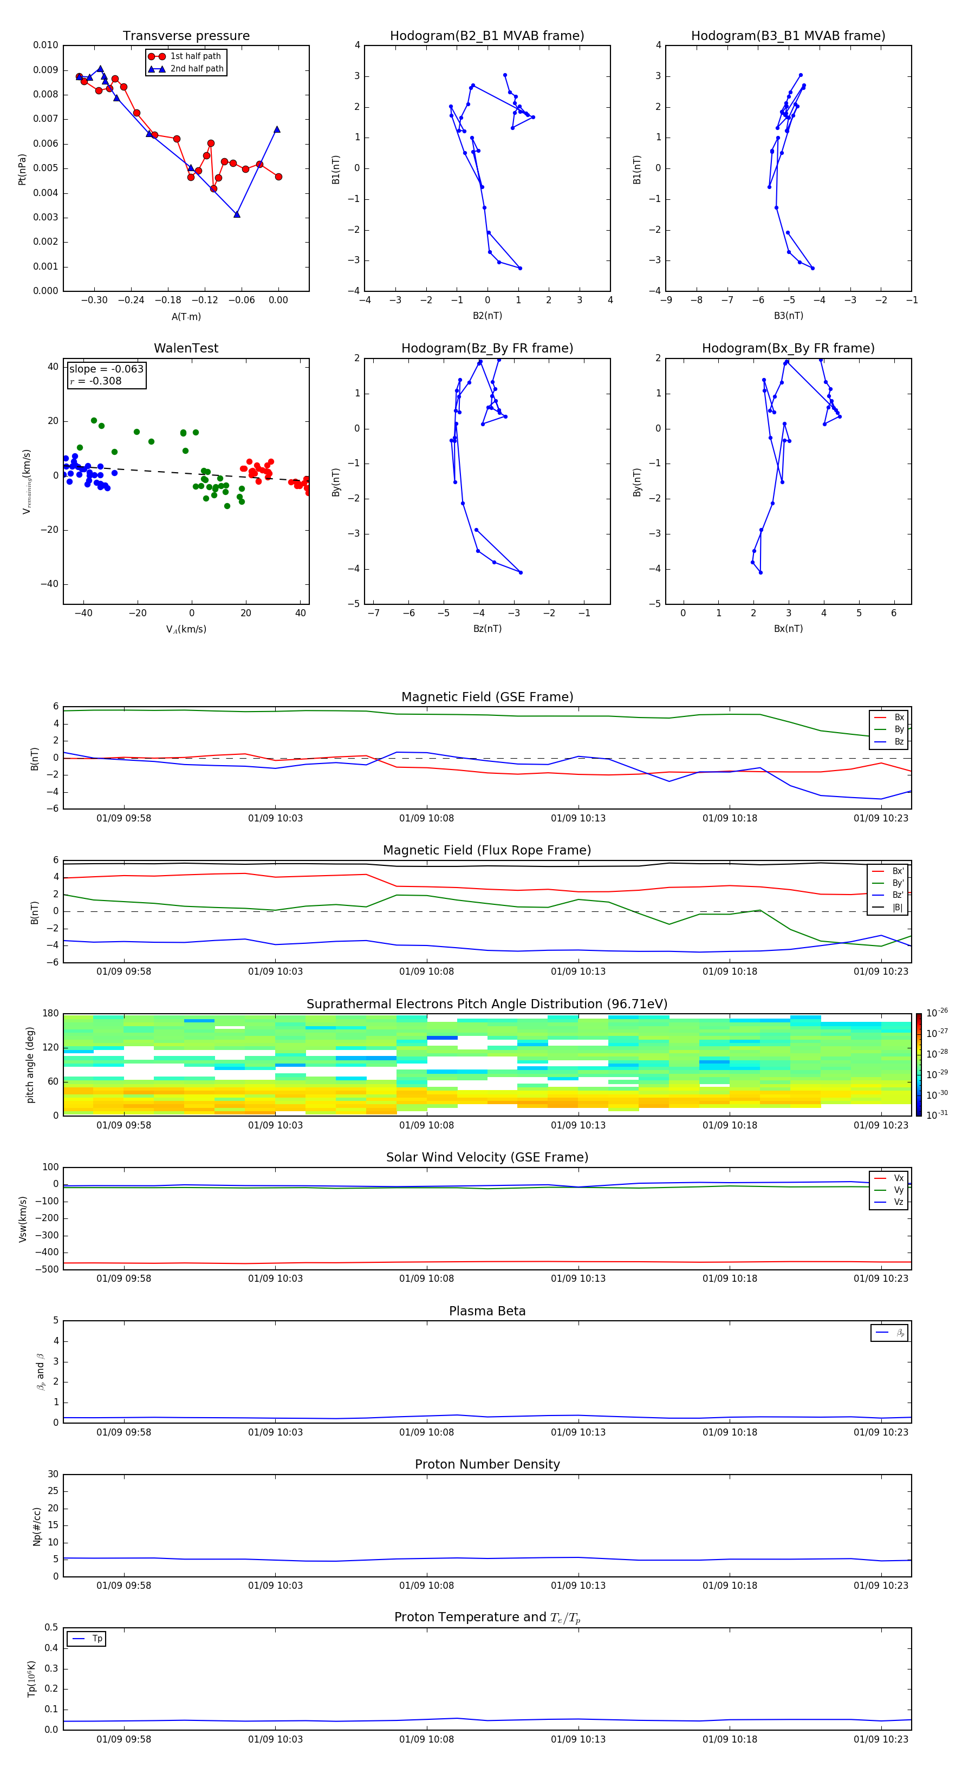Select the Vx legend entry
This screenshot has width=975, height=1787.
(889, 1178)
